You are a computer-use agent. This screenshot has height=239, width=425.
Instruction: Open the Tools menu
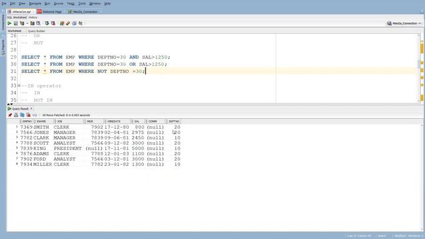tap(82, 3)
